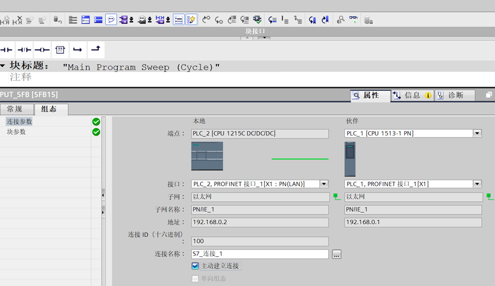The width and height of the screenshot is (495, 286).
Task: Insert an empty box instruction
Action: pos(60,49)
